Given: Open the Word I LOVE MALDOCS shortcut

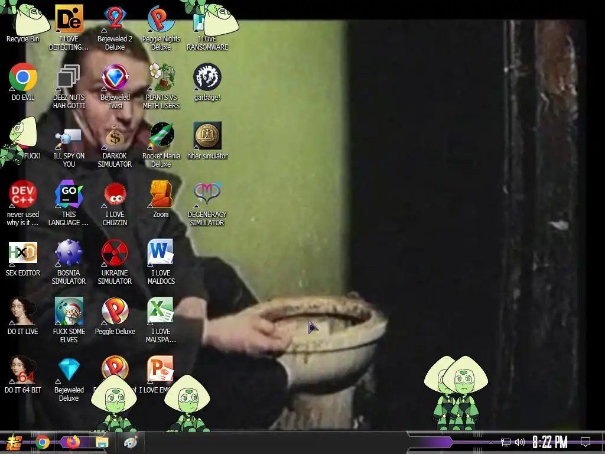Looking at the screenshot, I should coord(161,262).
